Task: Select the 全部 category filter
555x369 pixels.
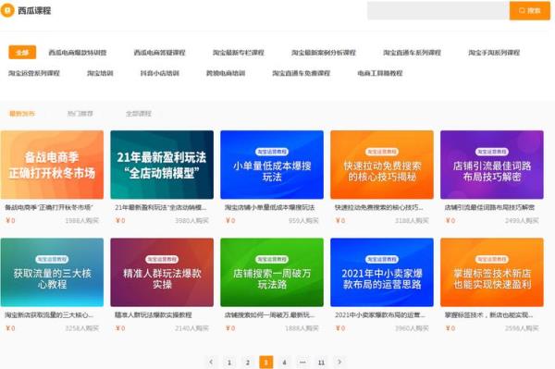Action: tap(22, 53)
